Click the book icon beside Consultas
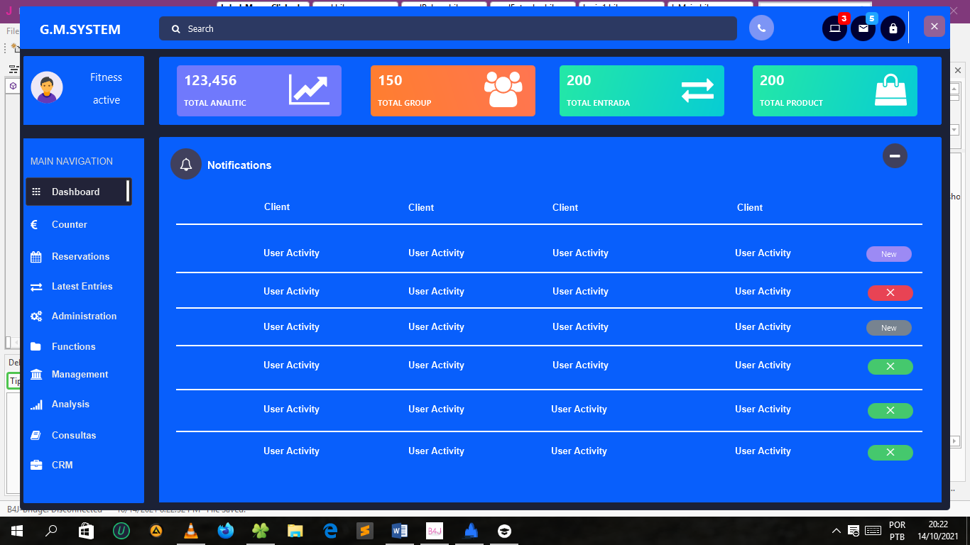This screenshot has width=970, height=545. click(x=36, y=435)
